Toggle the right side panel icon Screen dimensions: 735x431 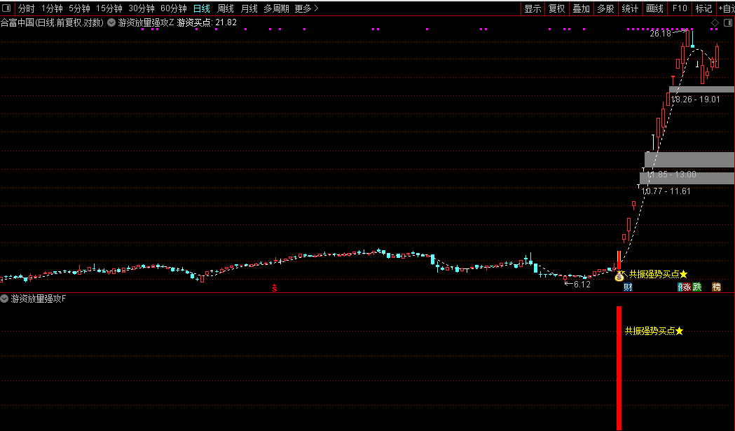click(x=727, y=22)
